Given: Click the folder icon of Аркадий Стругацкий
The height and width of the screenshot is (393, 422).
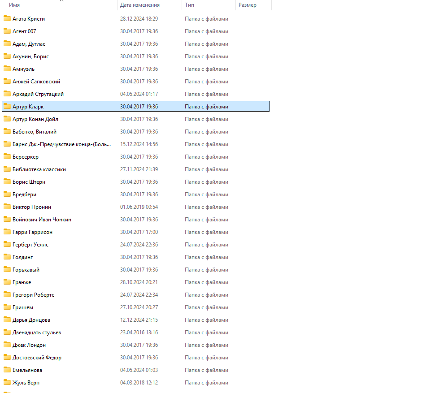Looking at the screenshot, I should (7, 94).
